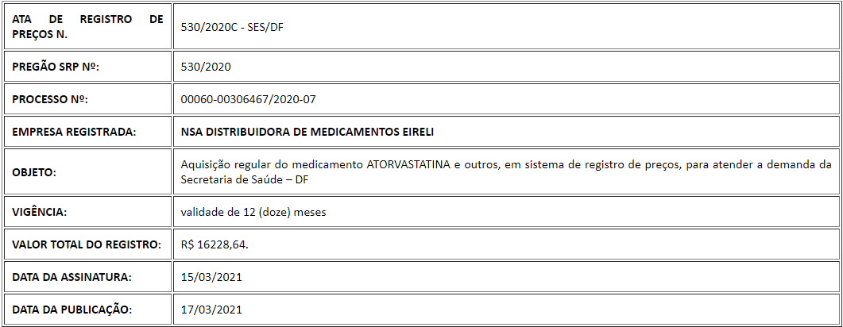843x327 pixels.
Task: Select the validade de 12 (doze) meses text
Action: [253, 212]
